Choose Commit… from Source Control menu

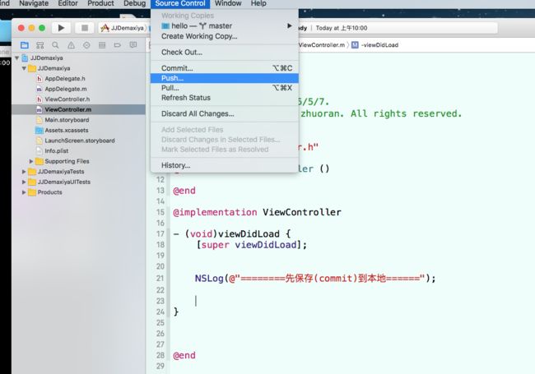[225, 68]
